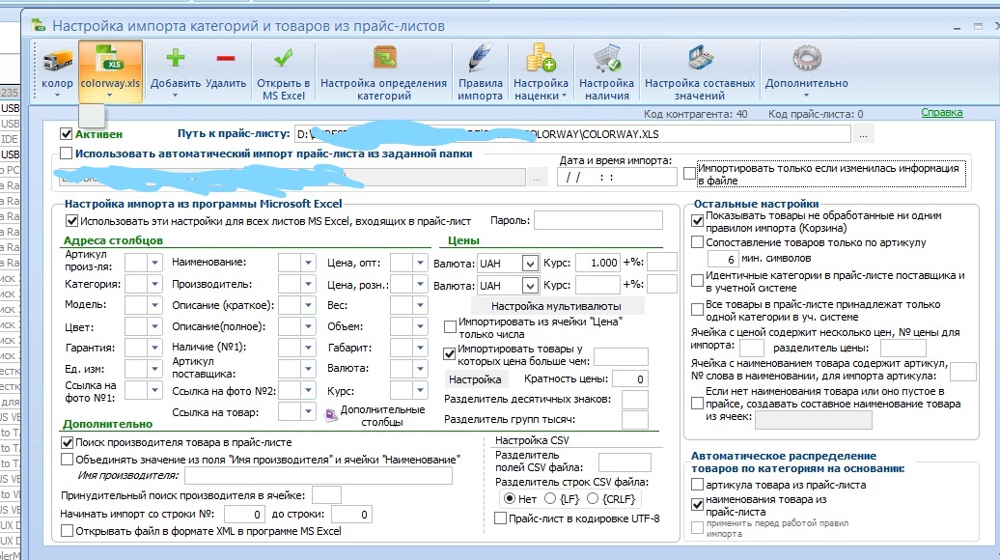Check Идентичные категории в прайс-листе поставщика
1000x560 pixels.
click(x=697, y=281)
